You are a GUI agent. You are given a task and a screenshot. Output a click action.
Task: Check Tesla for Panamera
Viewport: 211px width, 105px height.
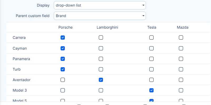[151, 59]
